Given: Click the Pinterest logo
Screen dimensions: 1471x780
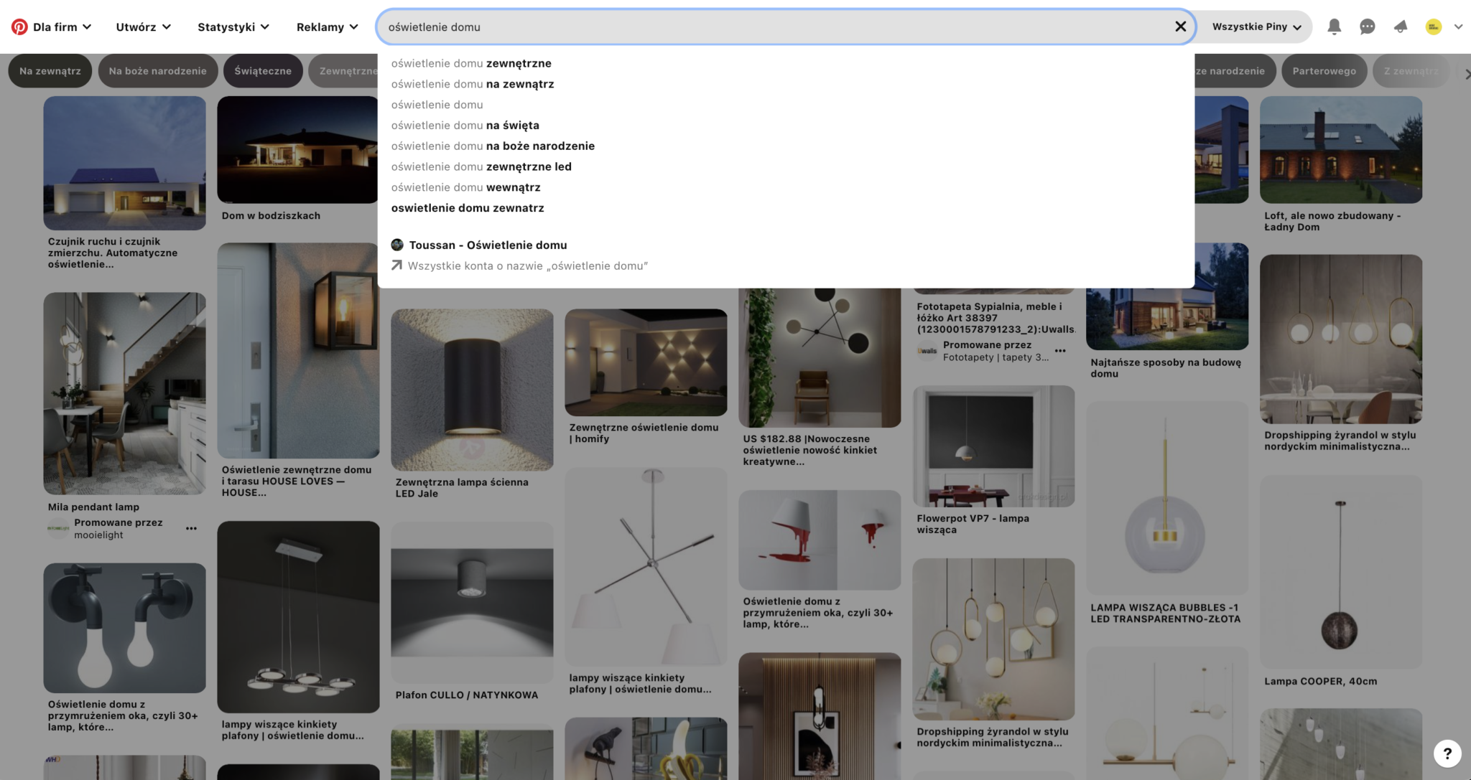Looking at the screenshot, I should (x=19, y=26).
